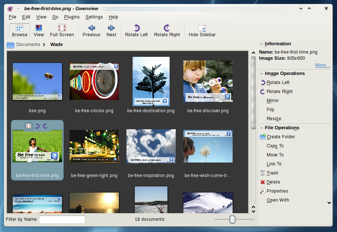Click Create Folder in File Operations
Viewport: 337px width, 232px height.
(281, 137)
